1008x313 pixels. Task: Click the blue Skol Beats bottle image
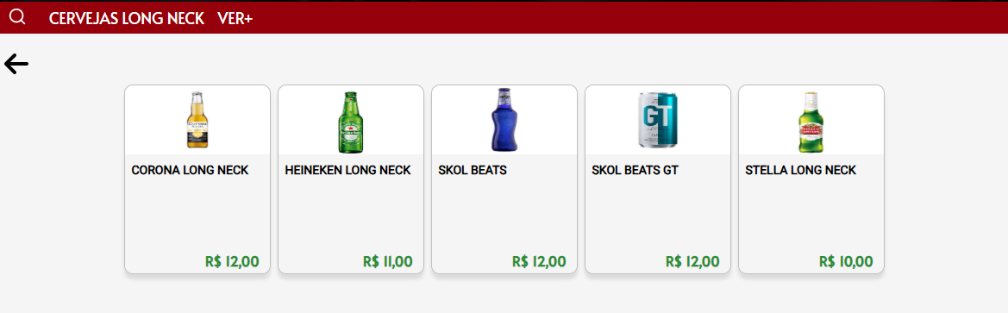pos(504,120)
